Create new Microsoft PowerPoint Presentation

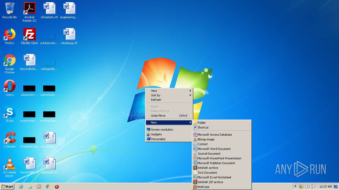(222, 158)
